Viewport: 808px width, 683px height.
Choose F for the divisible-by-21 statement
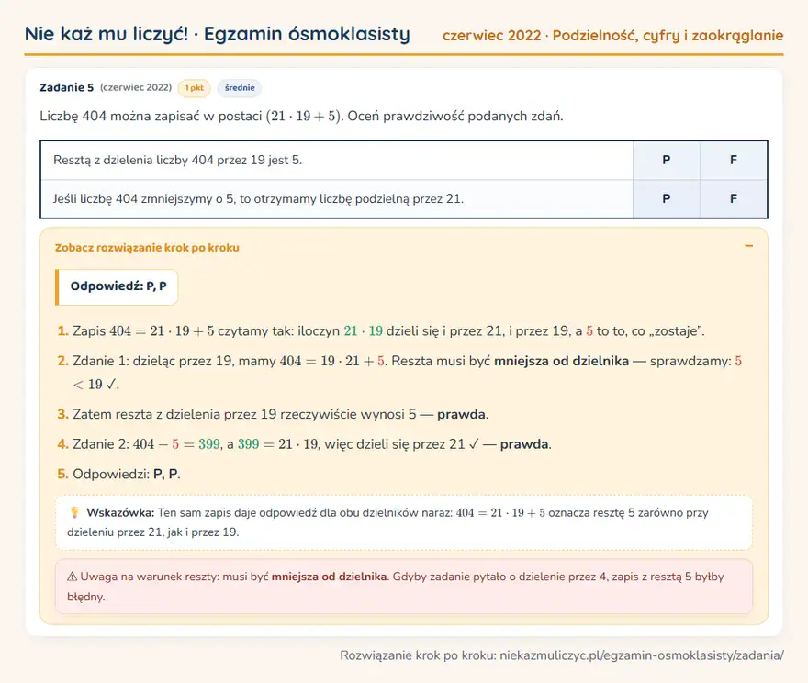[734, 199]
